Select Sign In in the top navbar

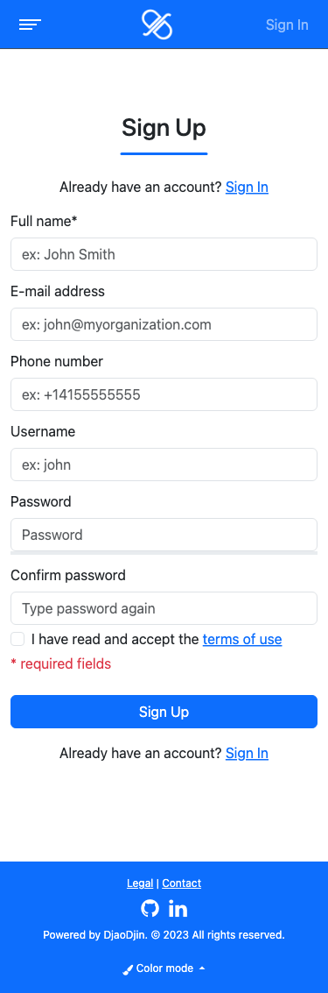point(287,25)
